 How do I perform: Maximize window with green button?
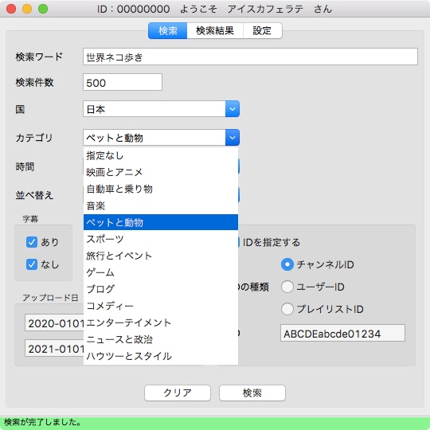coord(43,9)
